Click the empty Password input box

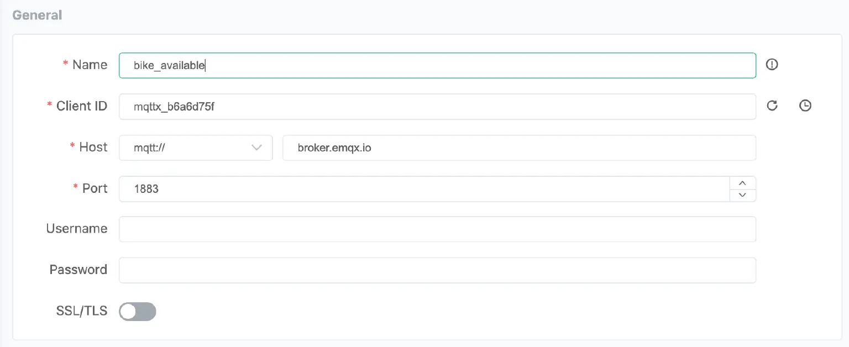click(437, 270)
